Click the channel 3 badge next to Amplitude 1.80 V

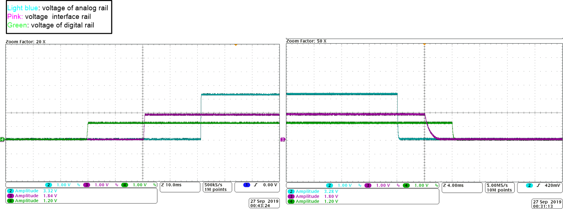click(x=291, y=196)
